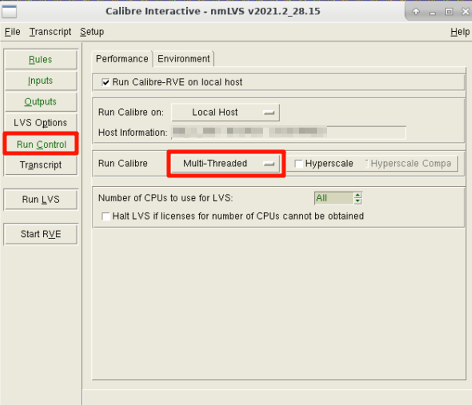Viewport: 472px width, 405px height.
Task: Open the Transcript menu in menu bar
Action: 50,32
